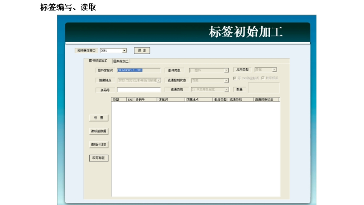
Task: Click the 载体类型 column header
Action: point(221,100)
